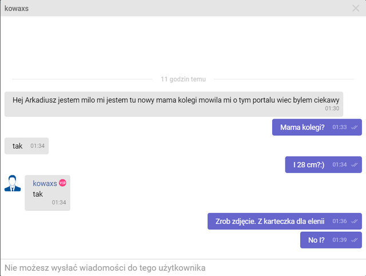Click the 01:36 timestamp on photo request

339,221
